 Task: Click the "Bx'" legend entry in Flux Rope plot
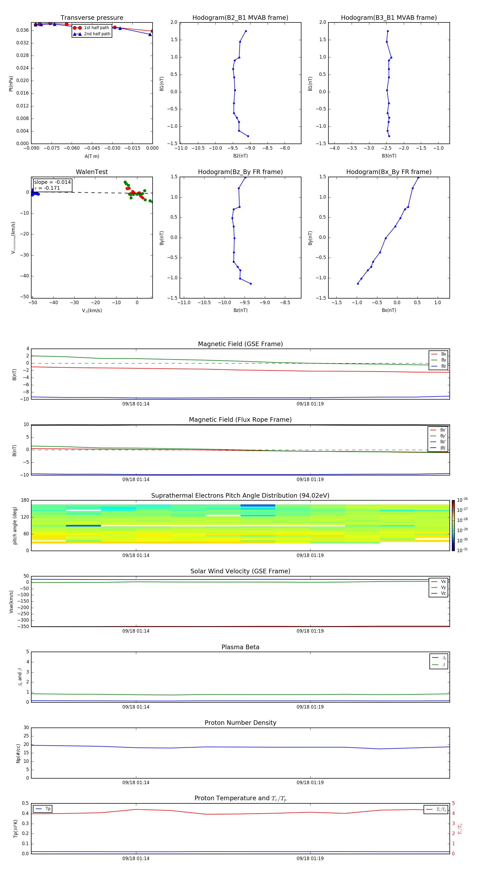[438, 430]
